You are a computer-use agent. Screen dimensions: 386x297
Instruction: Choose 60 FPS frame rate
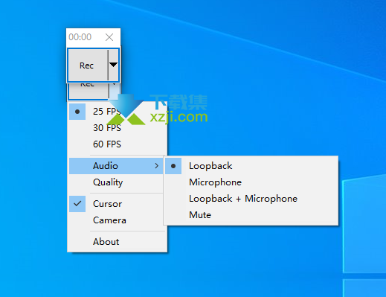tap(116, 144)
